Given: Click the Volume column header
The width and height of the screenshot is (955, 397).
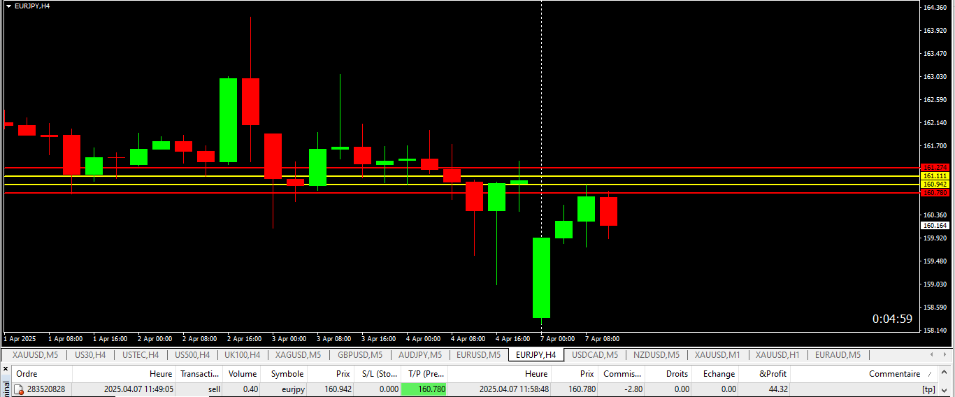Looking at the screenshot, I should pyautogui.click(x=243, y=374).
